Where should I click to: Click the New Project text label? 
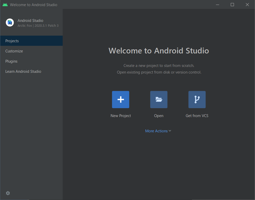pyautogui.click(x=120, y=116)
